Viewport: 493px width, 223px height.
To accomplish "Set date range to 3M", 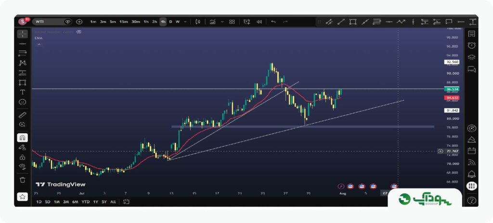I will click(65, 202).
